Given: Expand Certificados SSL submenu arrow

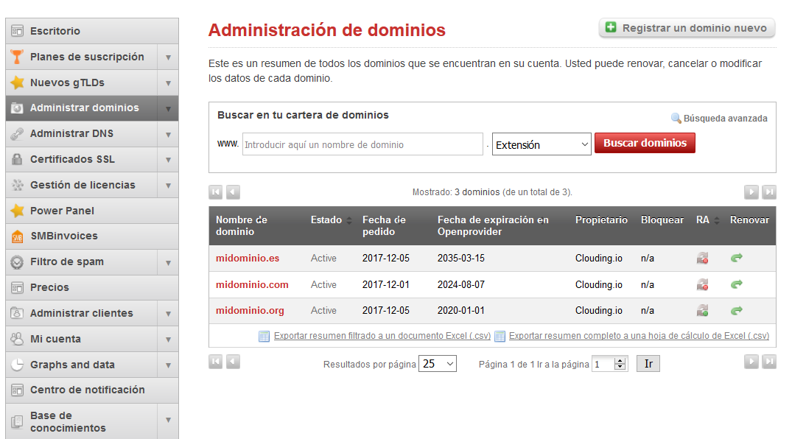Looking at the screenshot, I should (x=168, y=160).
